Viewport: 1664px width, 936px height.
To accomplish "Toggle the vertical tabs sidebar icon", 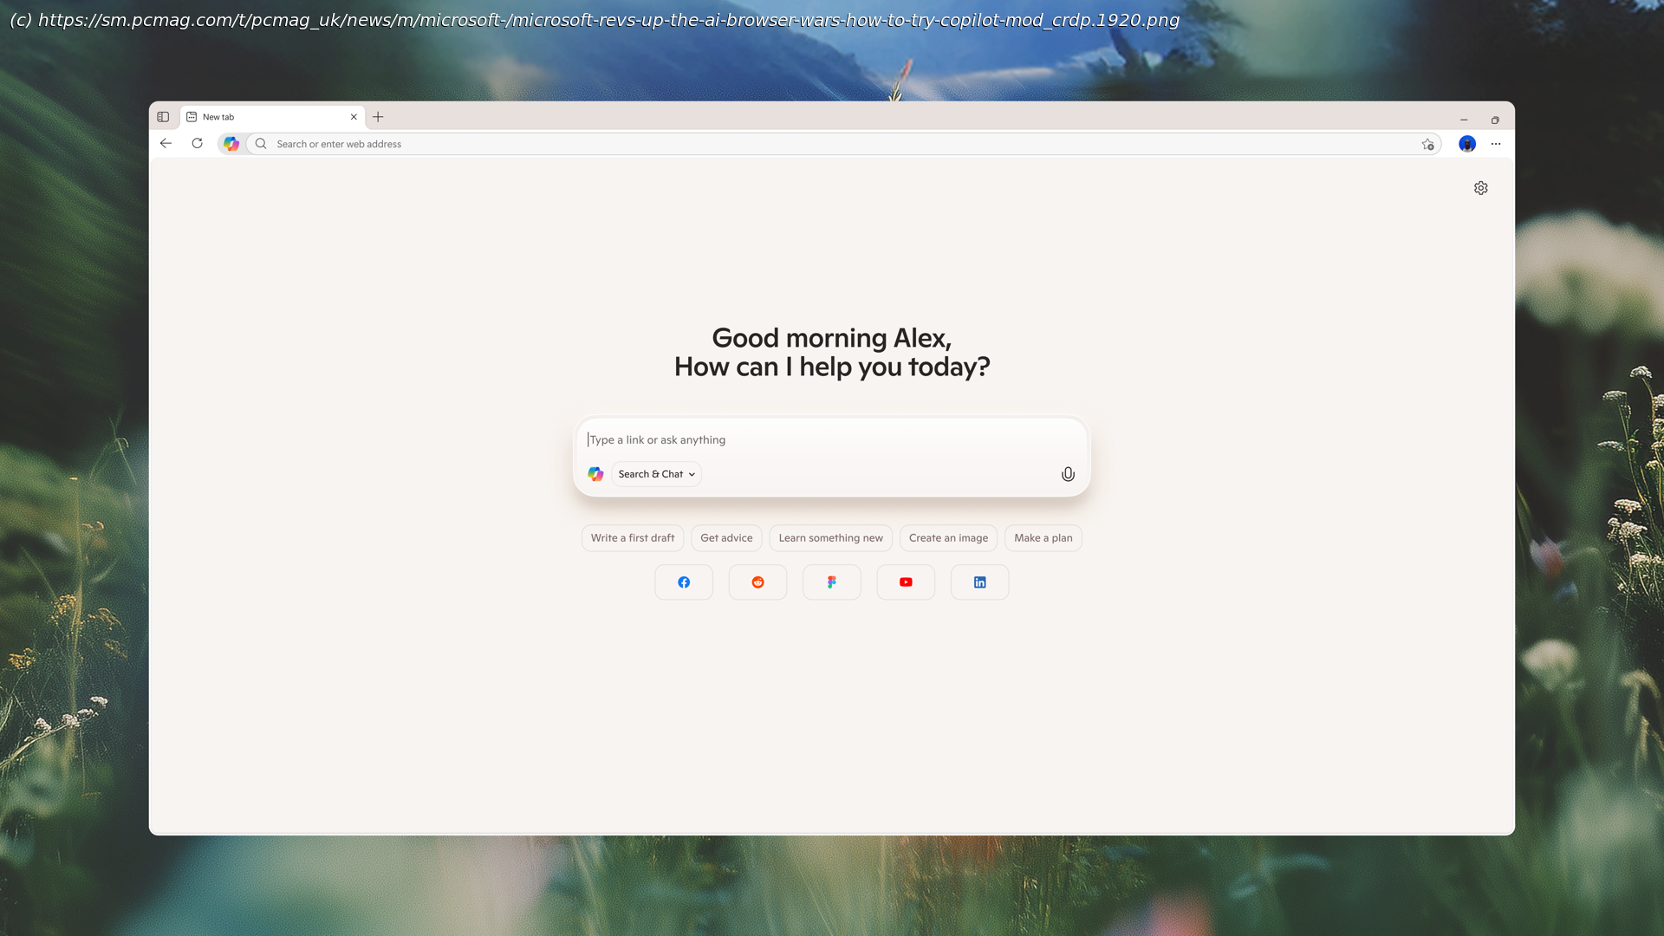I will click(163, 117).
